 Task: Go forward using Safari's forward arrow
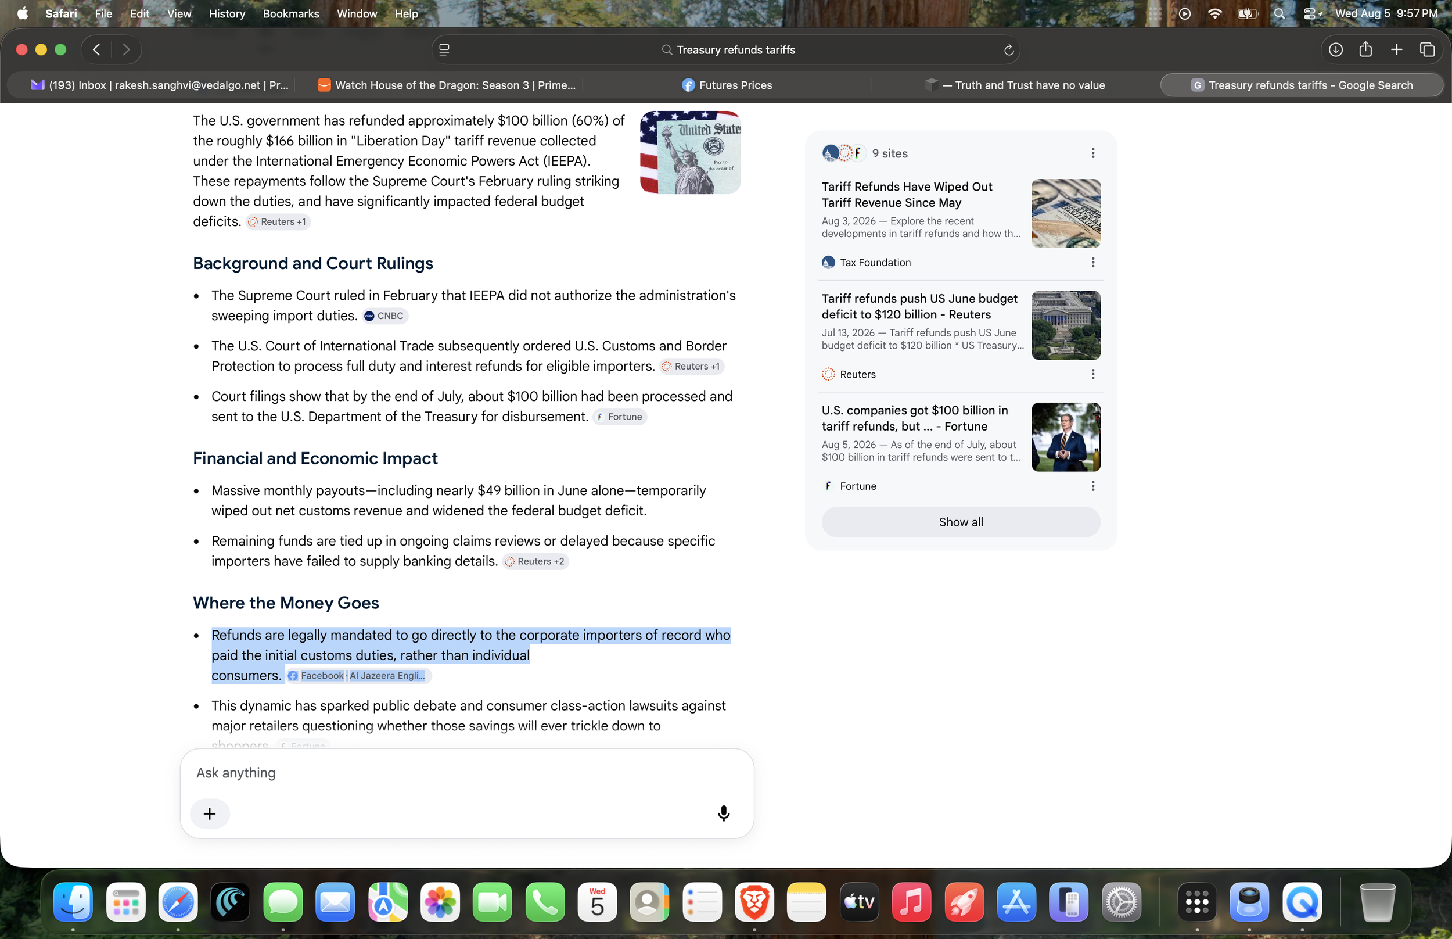coord(126,49)
